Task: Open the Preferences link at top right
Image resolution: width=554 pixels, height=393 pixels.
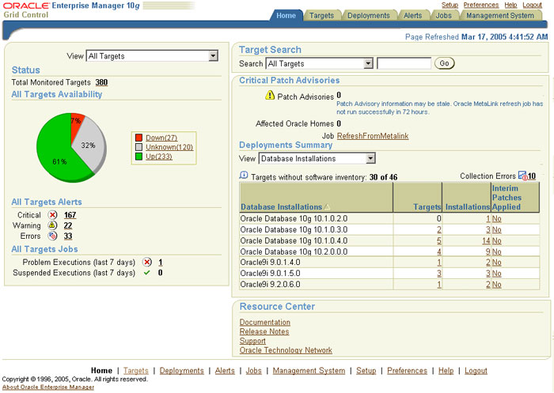Action: [x=481, y=5]
